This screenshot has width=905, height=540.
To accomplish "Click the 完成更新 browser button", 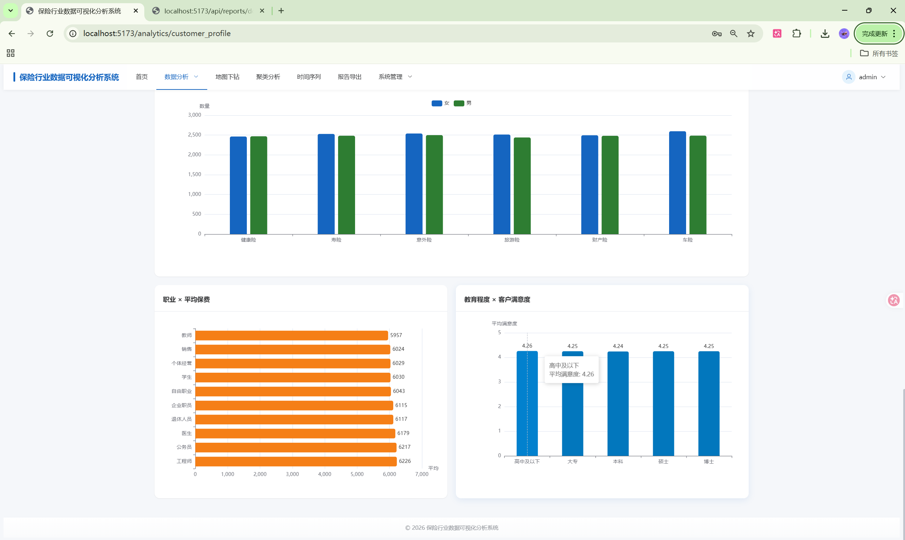I will click(x=875, y=34).
